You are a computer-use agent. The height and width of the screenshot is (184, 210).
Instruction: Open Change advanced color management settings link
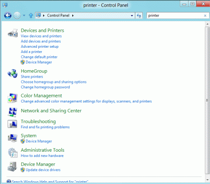click(x=86, y=101)
